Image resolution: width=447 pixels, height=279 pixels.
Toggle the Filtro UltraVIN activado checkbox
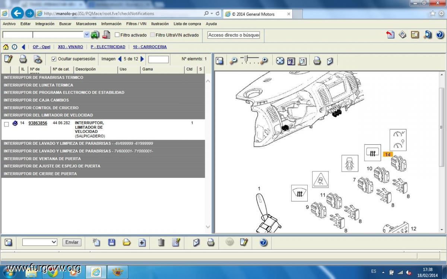tap(152, 35)
